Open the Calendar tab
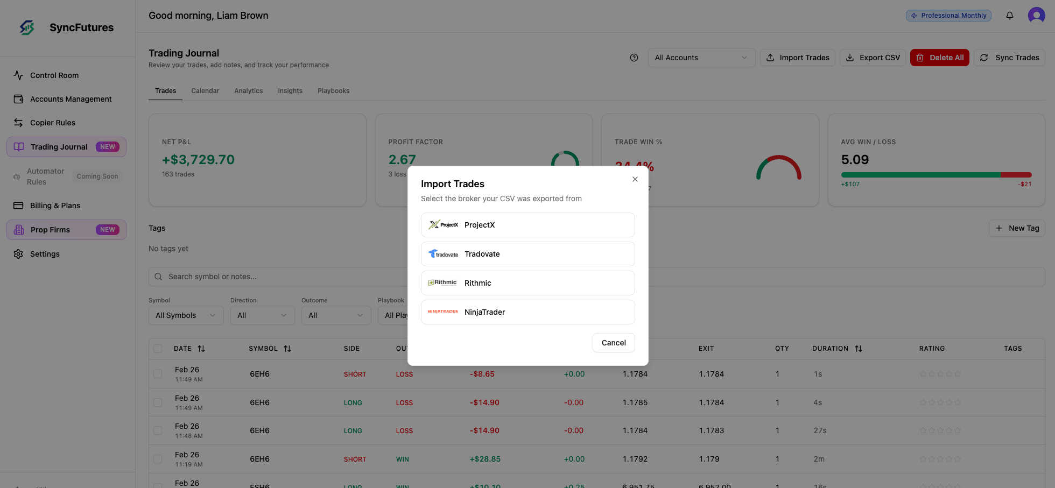 pos(205,90)
